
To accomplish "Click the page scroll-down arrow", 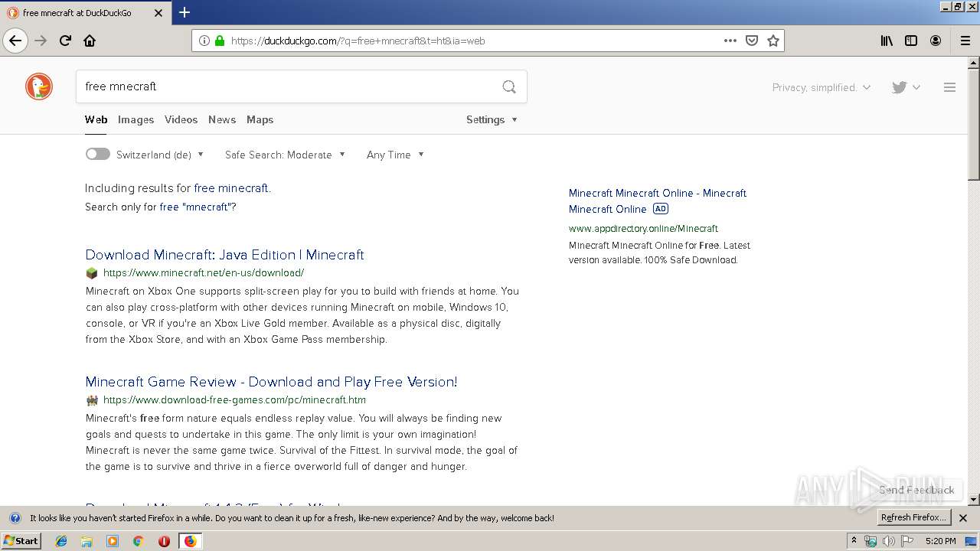I will [x=974, y=500].
